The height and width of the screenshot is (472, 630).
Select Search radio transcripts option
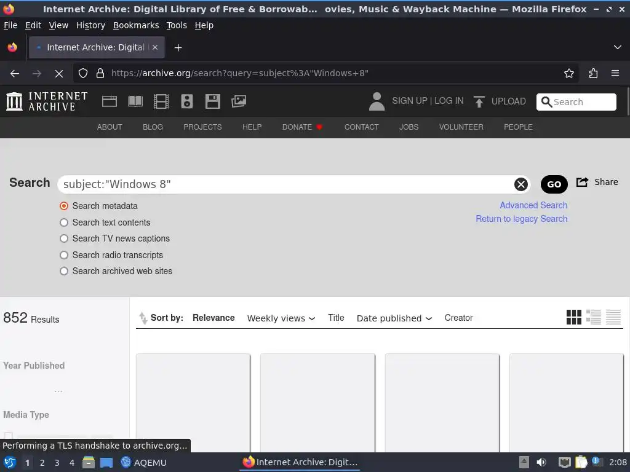64,255
